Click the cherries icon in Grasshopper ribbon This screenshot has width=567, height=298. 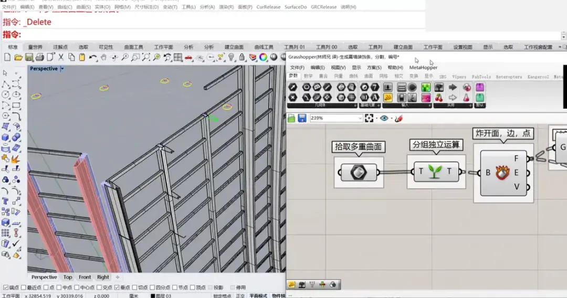(439, 98)
